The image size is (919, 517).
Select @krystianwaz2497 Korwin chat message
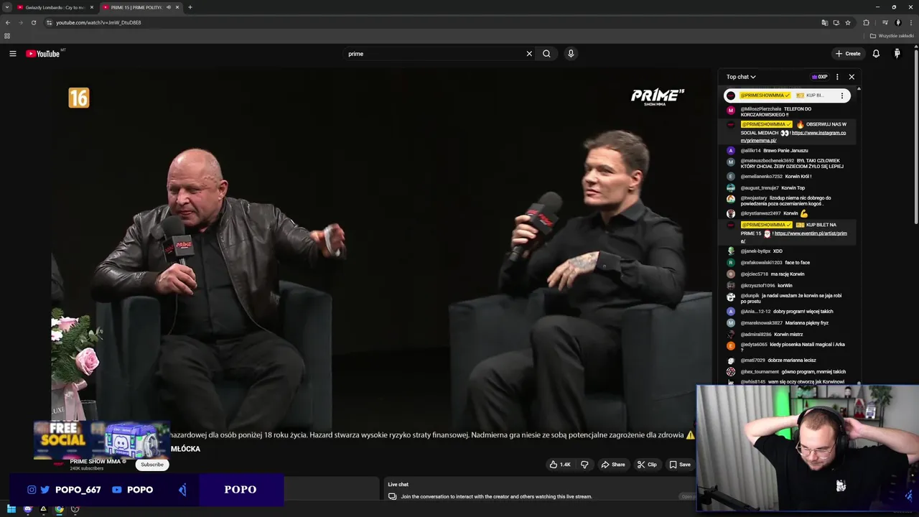pyautogui.click(x=788, y=214)
